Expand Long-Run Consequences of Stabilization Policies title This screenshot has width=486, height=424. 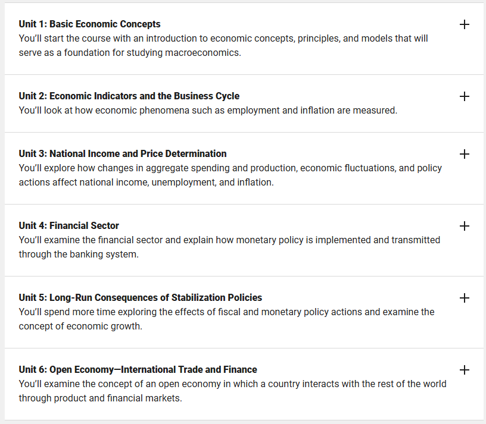[141, 297]
